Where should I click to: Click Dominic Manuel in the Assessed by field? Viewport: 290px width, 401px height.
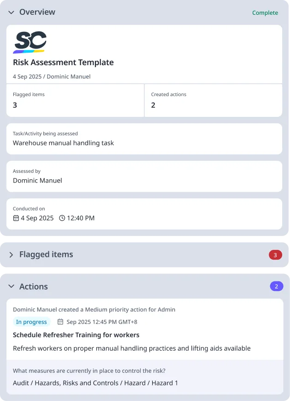(37, 180)
